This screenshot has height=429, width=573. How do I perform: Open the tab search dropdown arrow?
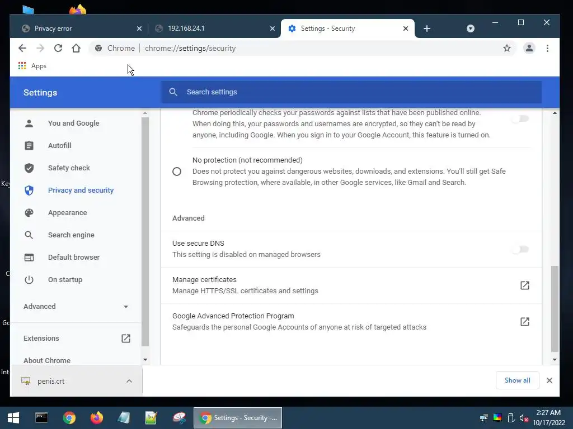click(x=471, y=28)
